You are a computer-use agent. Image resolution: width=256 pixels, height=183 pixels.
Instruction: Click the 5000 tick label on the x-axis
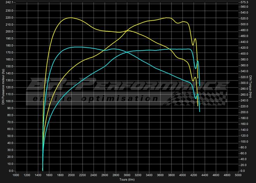[238, 175]
